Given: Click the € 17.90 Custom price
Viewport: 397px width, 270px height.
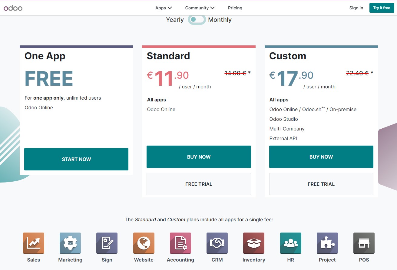Looking at the screenshot, I should (291, 78).
